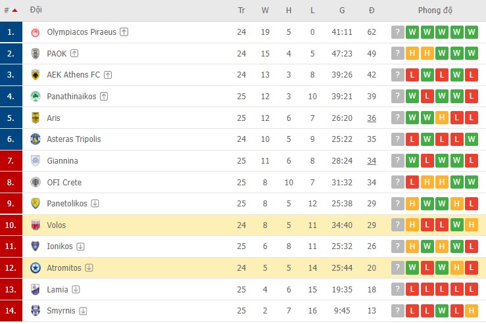Click the PAOK team logo
The width and height of the screenshot is (486, 324).
coord(36,53)
